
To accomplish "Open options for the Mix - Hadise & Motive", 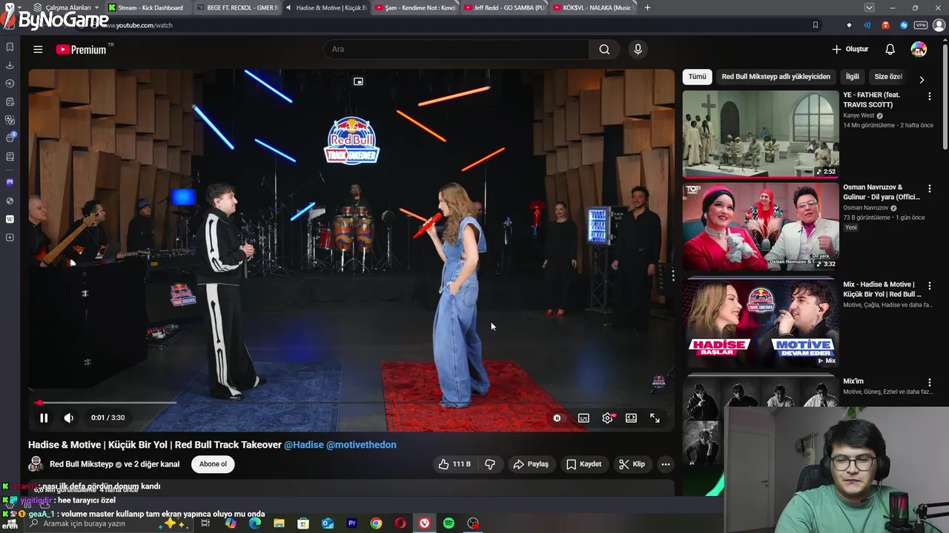I will [x=929, y=286].
